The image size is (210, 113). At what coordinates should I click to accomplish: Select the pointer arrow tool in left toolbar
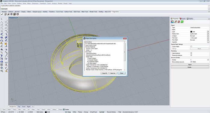[x=2, y=19]
